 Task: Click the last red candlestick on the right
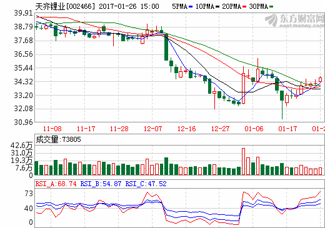320,79
